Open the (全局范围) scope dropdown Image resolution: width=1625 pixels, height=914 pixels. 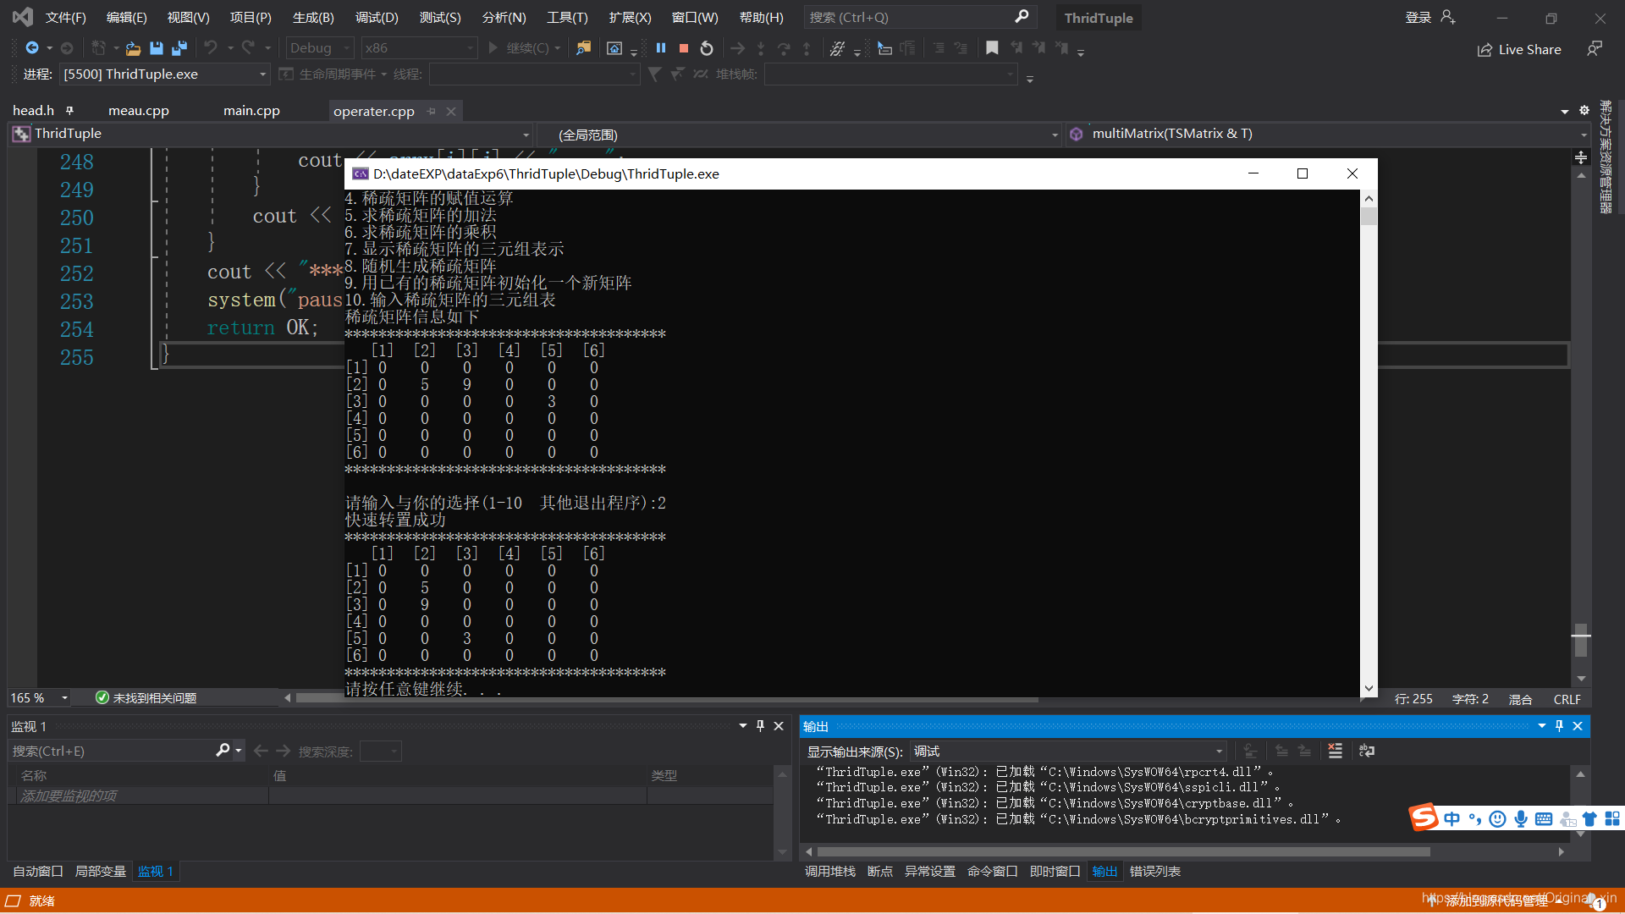[x=799, y=134]
